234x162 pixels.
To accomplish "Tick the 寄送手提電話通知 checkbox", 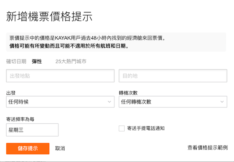I will click(x=122, y=128).
